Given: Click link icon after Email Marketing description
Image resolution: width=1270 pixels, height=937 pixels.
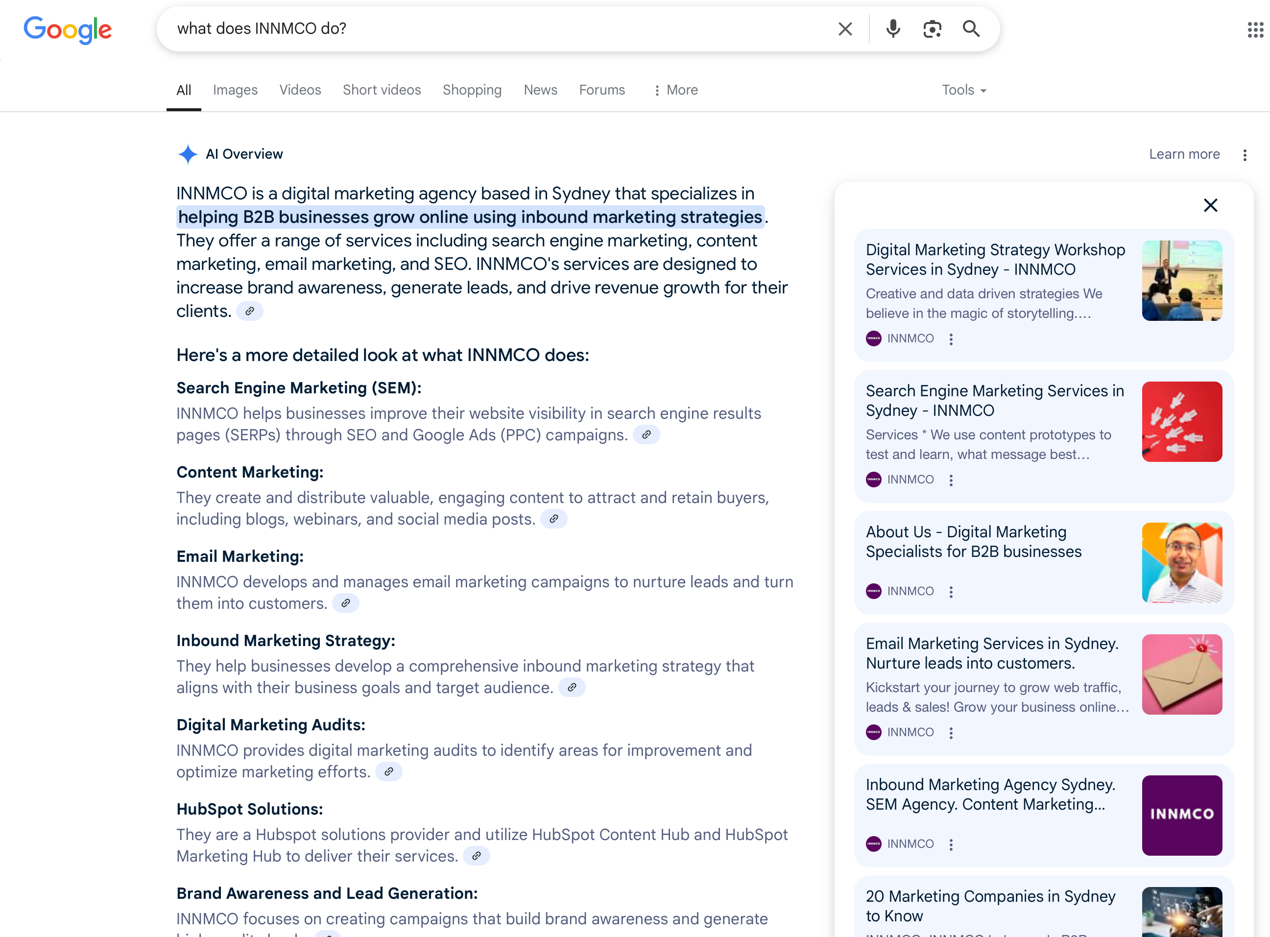Looking at the screenshot, I should coord(345,603).
